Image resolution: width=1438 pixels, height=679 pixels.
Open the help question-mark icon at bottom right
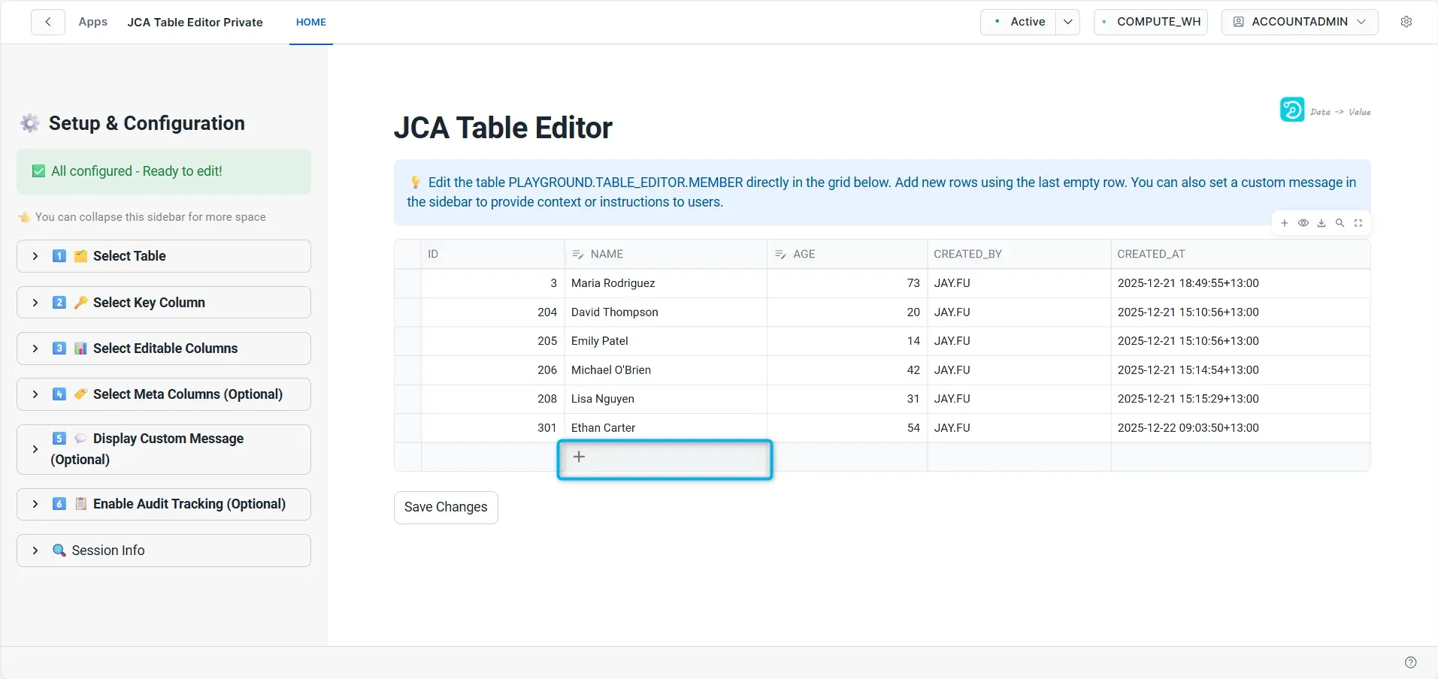(1410, 662)
